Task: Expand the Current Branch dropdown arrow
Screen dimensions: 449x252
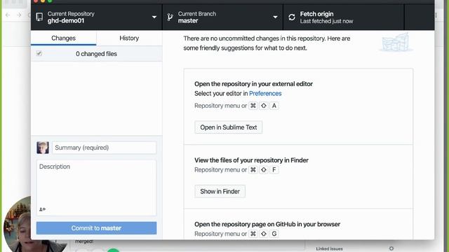Action: 275,17
